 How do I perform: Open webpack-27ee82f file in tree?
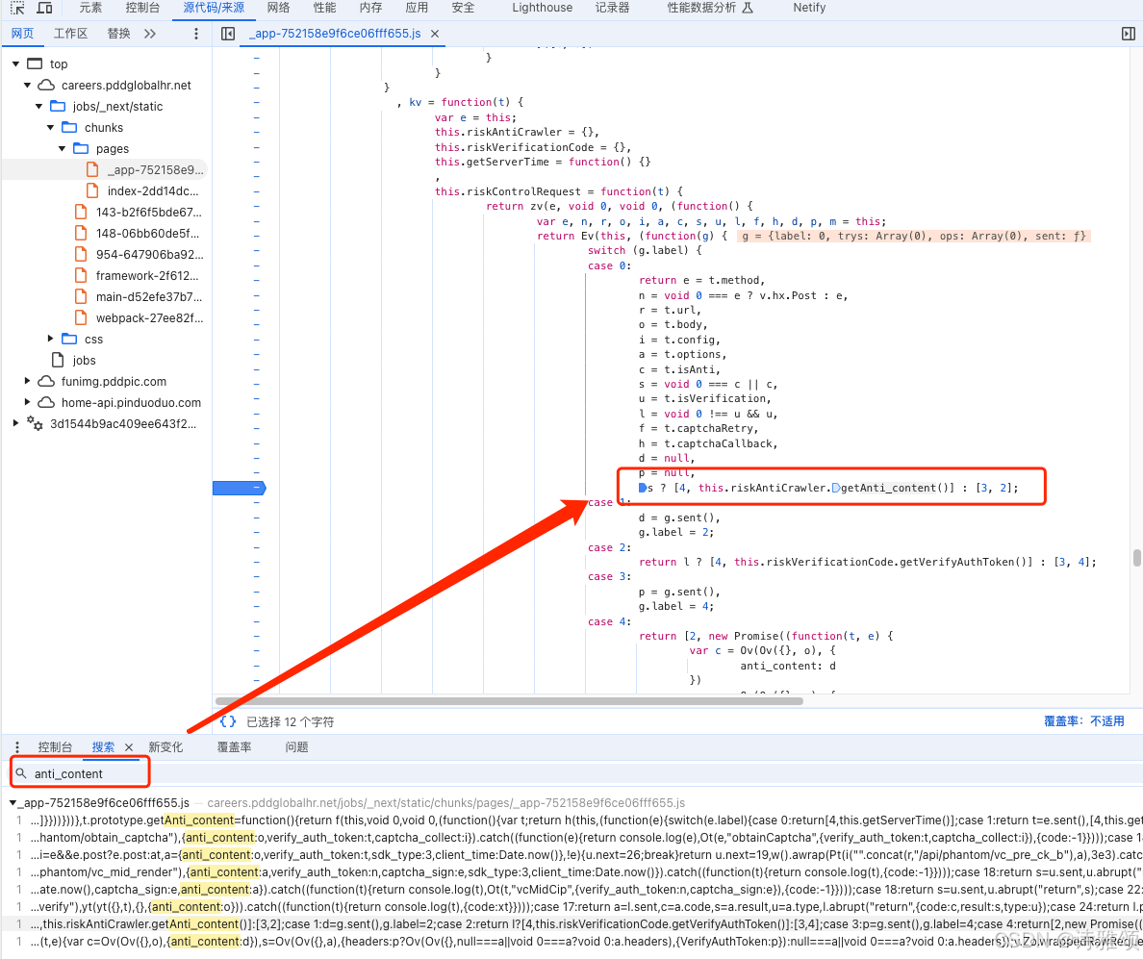(x=149, y=317)
